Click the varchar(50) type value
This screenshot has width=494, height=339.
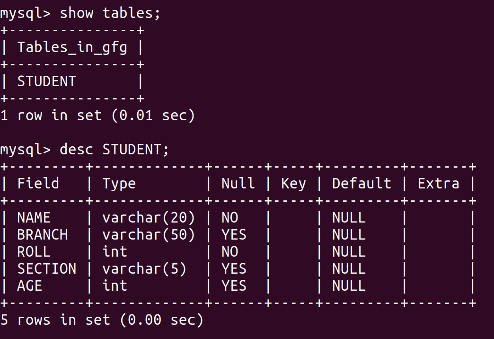coord(149,235)
